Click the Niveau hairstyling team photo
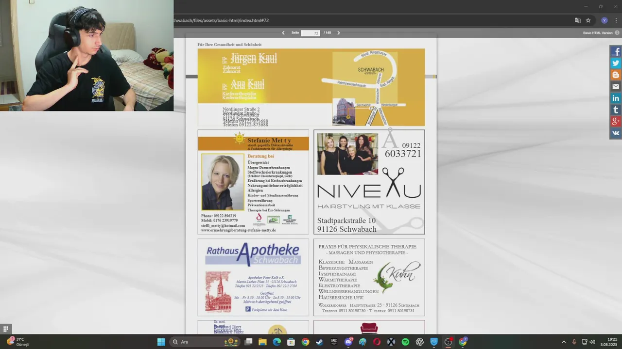 347,154
